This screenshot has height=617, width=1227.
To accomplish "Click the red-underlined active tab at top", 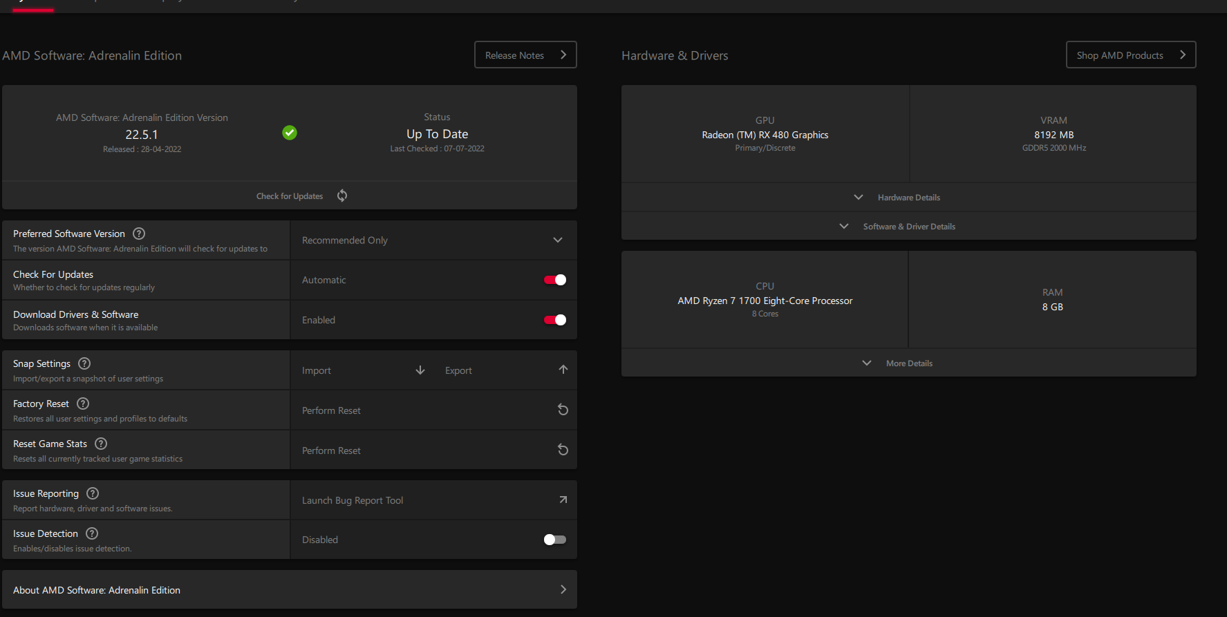I will (x=32, y=6).
